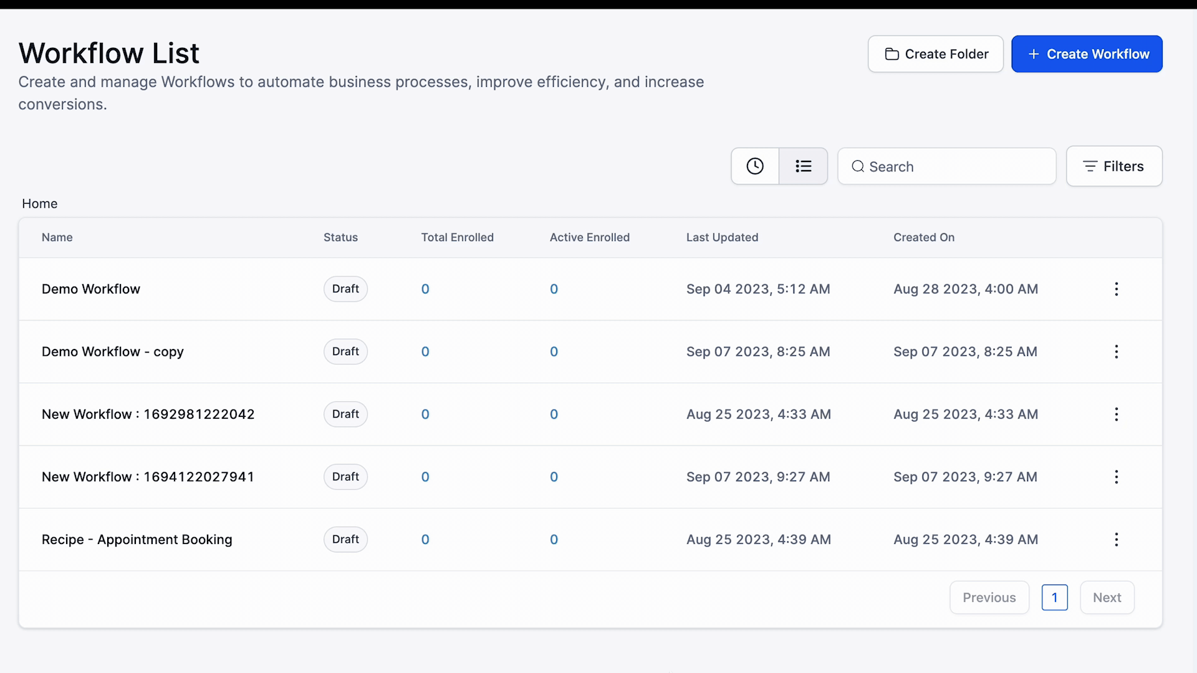Open actions menu for New Workflow : 1694122027941
Viewport: 1197px width, 673px height.
pyautogui.click(x=1116, y=477)
